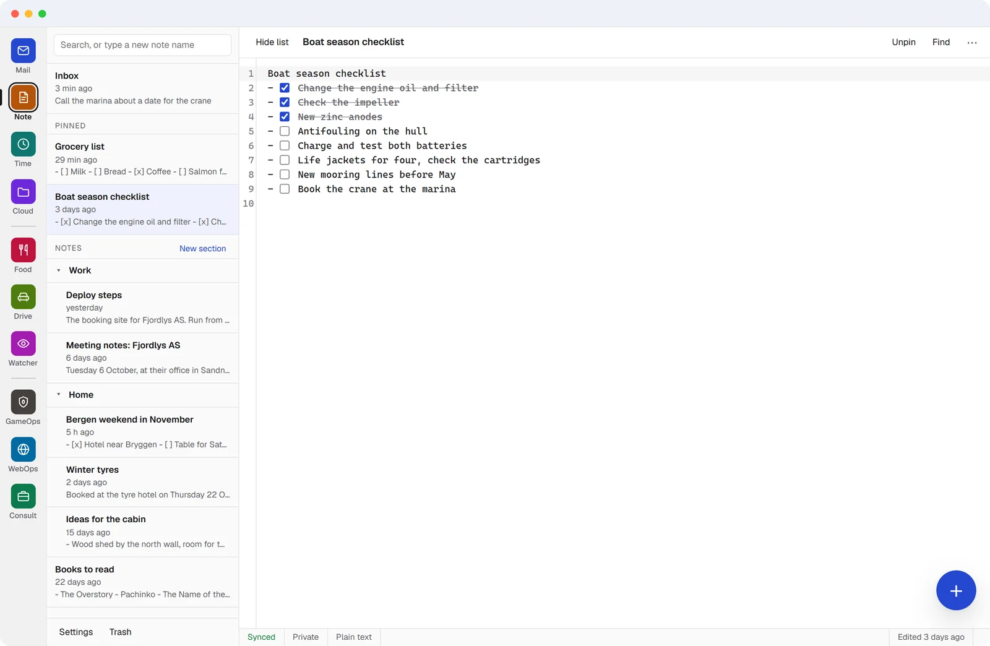Open the Cloud app icon
Image resolution: width=990 pixels, height=646 pixels.
[x=23, y=192]
